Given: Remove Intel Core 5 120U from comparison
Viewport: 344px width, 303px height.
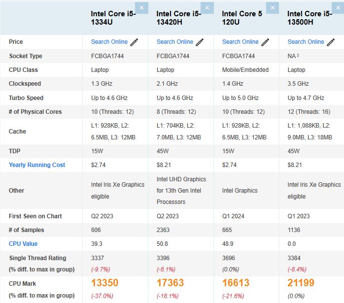Looking at the screenshot, I should coord(273,8).
